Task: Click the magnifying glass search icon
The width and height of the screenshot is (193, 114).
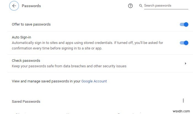Action: point(141,6)
